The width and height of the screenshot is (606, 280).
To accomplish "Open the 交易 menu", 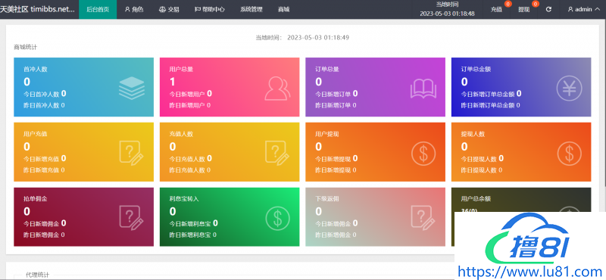I will point(169,9).
